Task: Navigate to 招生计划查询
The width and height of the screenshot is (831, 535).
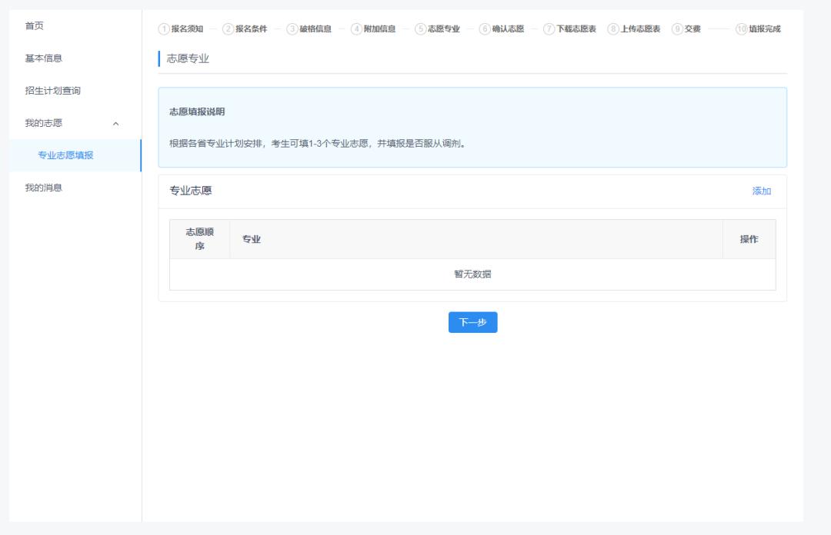Action: coord(53,91)
